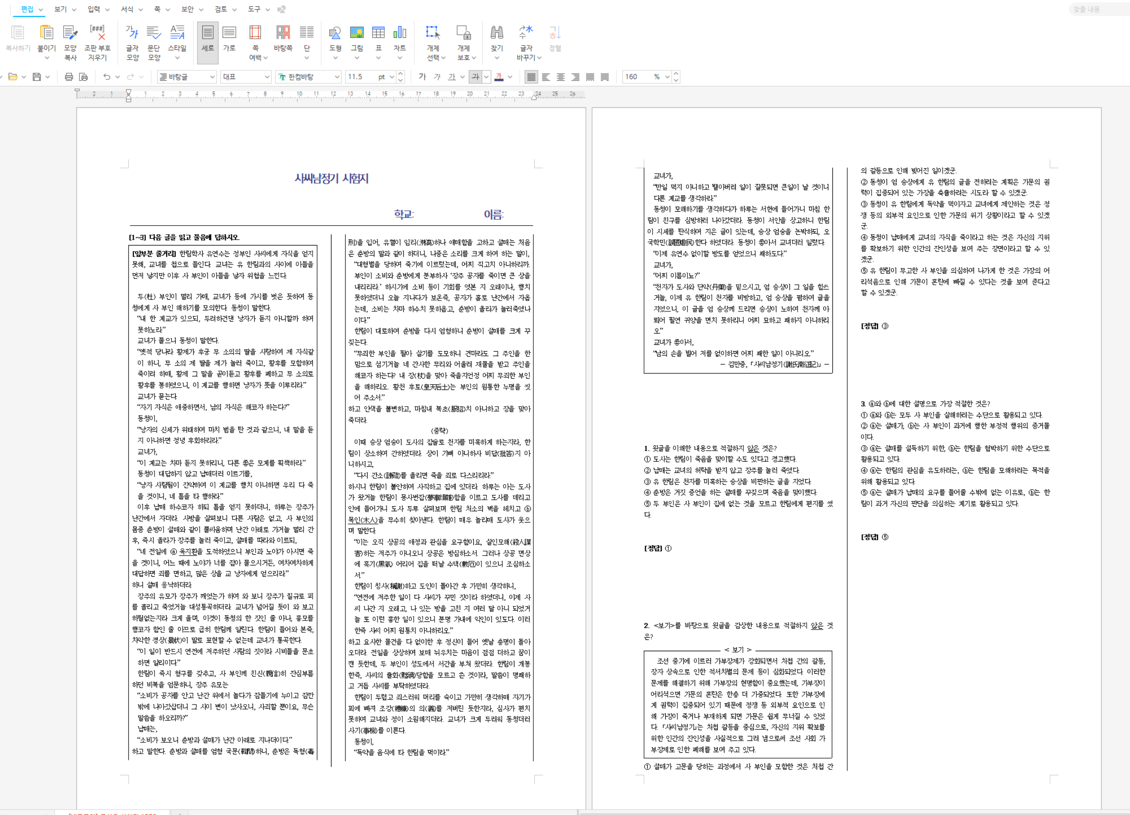Expand the 바탕글 style dropdown
Image resolution: width=1130 pixels, height=815 pixels.
coord(212,77)
